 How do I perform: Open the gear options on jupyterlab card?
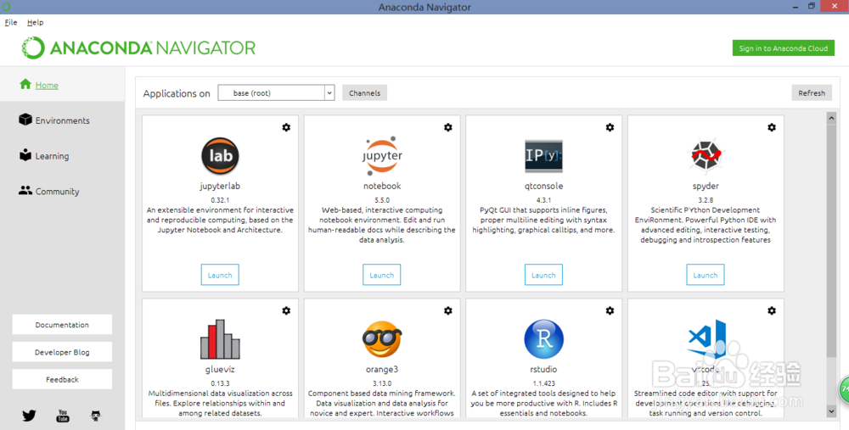286,127
